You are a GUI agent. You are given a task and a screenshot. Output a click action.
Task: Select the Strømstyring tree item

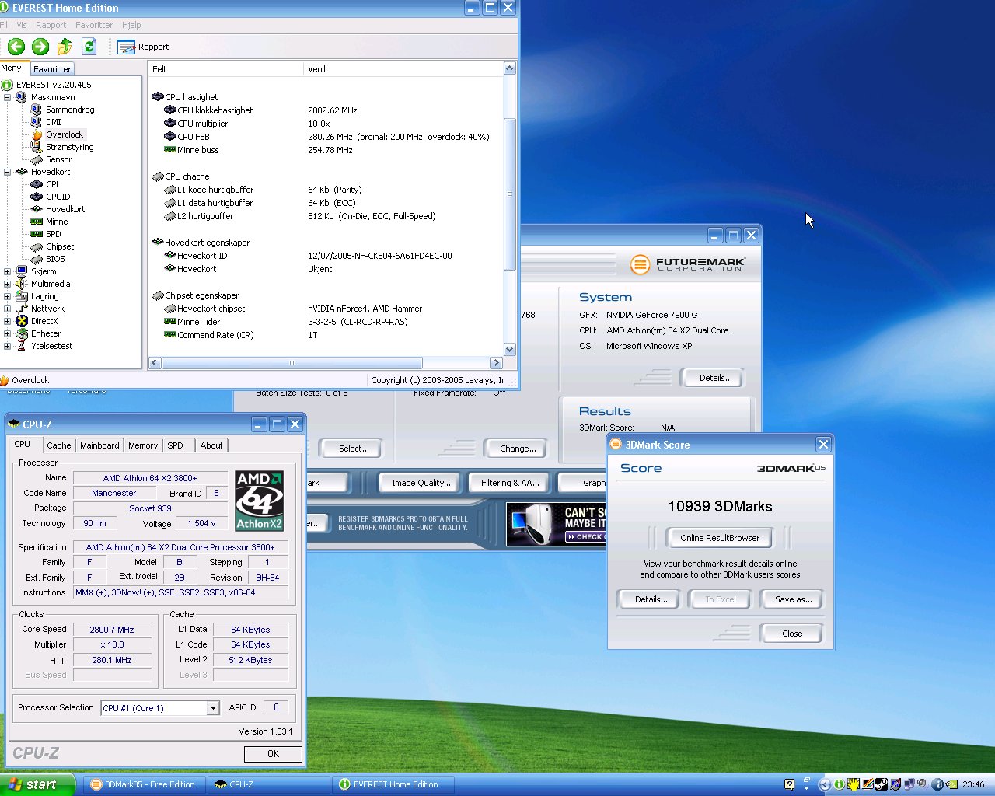point(69,147)
